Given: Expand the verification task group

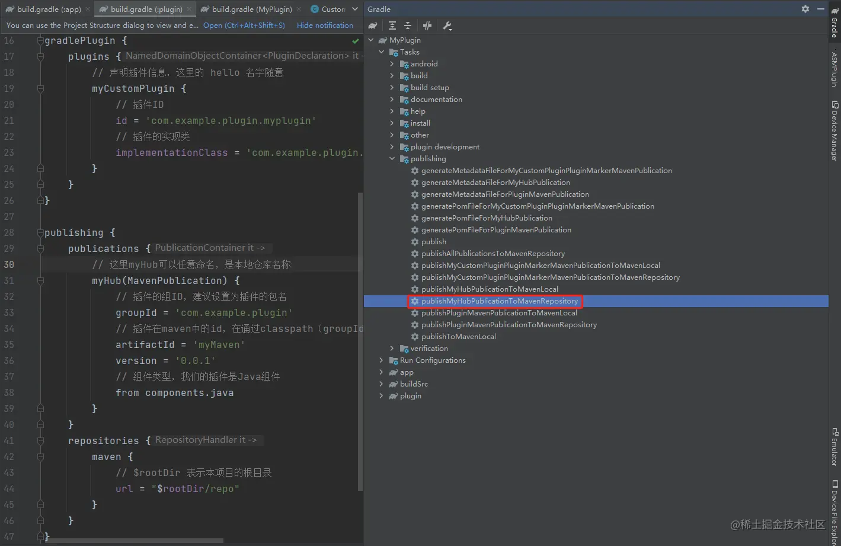Looking at the screenshot, I should click(392, 349).
